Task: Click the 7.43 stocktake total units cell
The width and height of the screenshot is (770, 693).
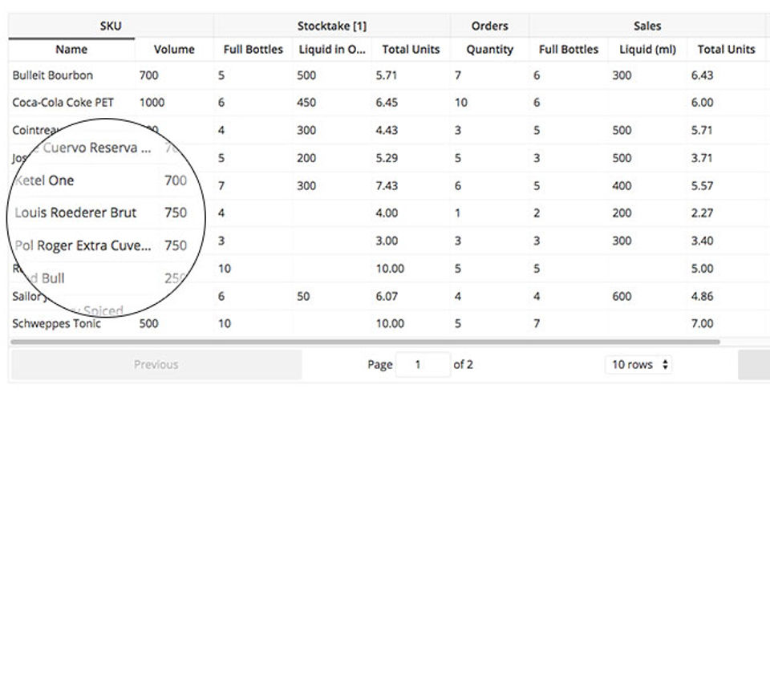Action: (387, 185)
